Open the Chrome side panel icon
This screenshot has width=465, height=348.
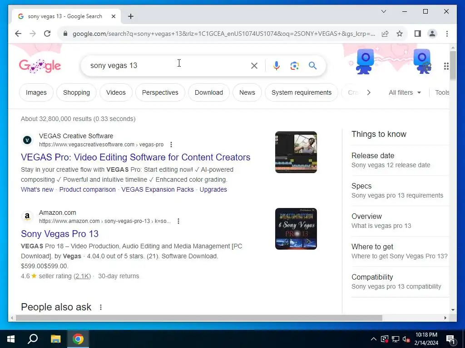[418, 34]
